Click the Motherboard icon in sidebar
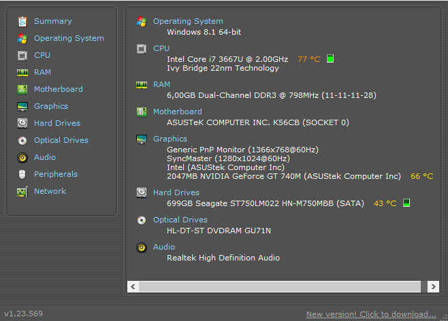Image resolution: width=448 pixels, height=321 pixels. (x=22, y=90)
